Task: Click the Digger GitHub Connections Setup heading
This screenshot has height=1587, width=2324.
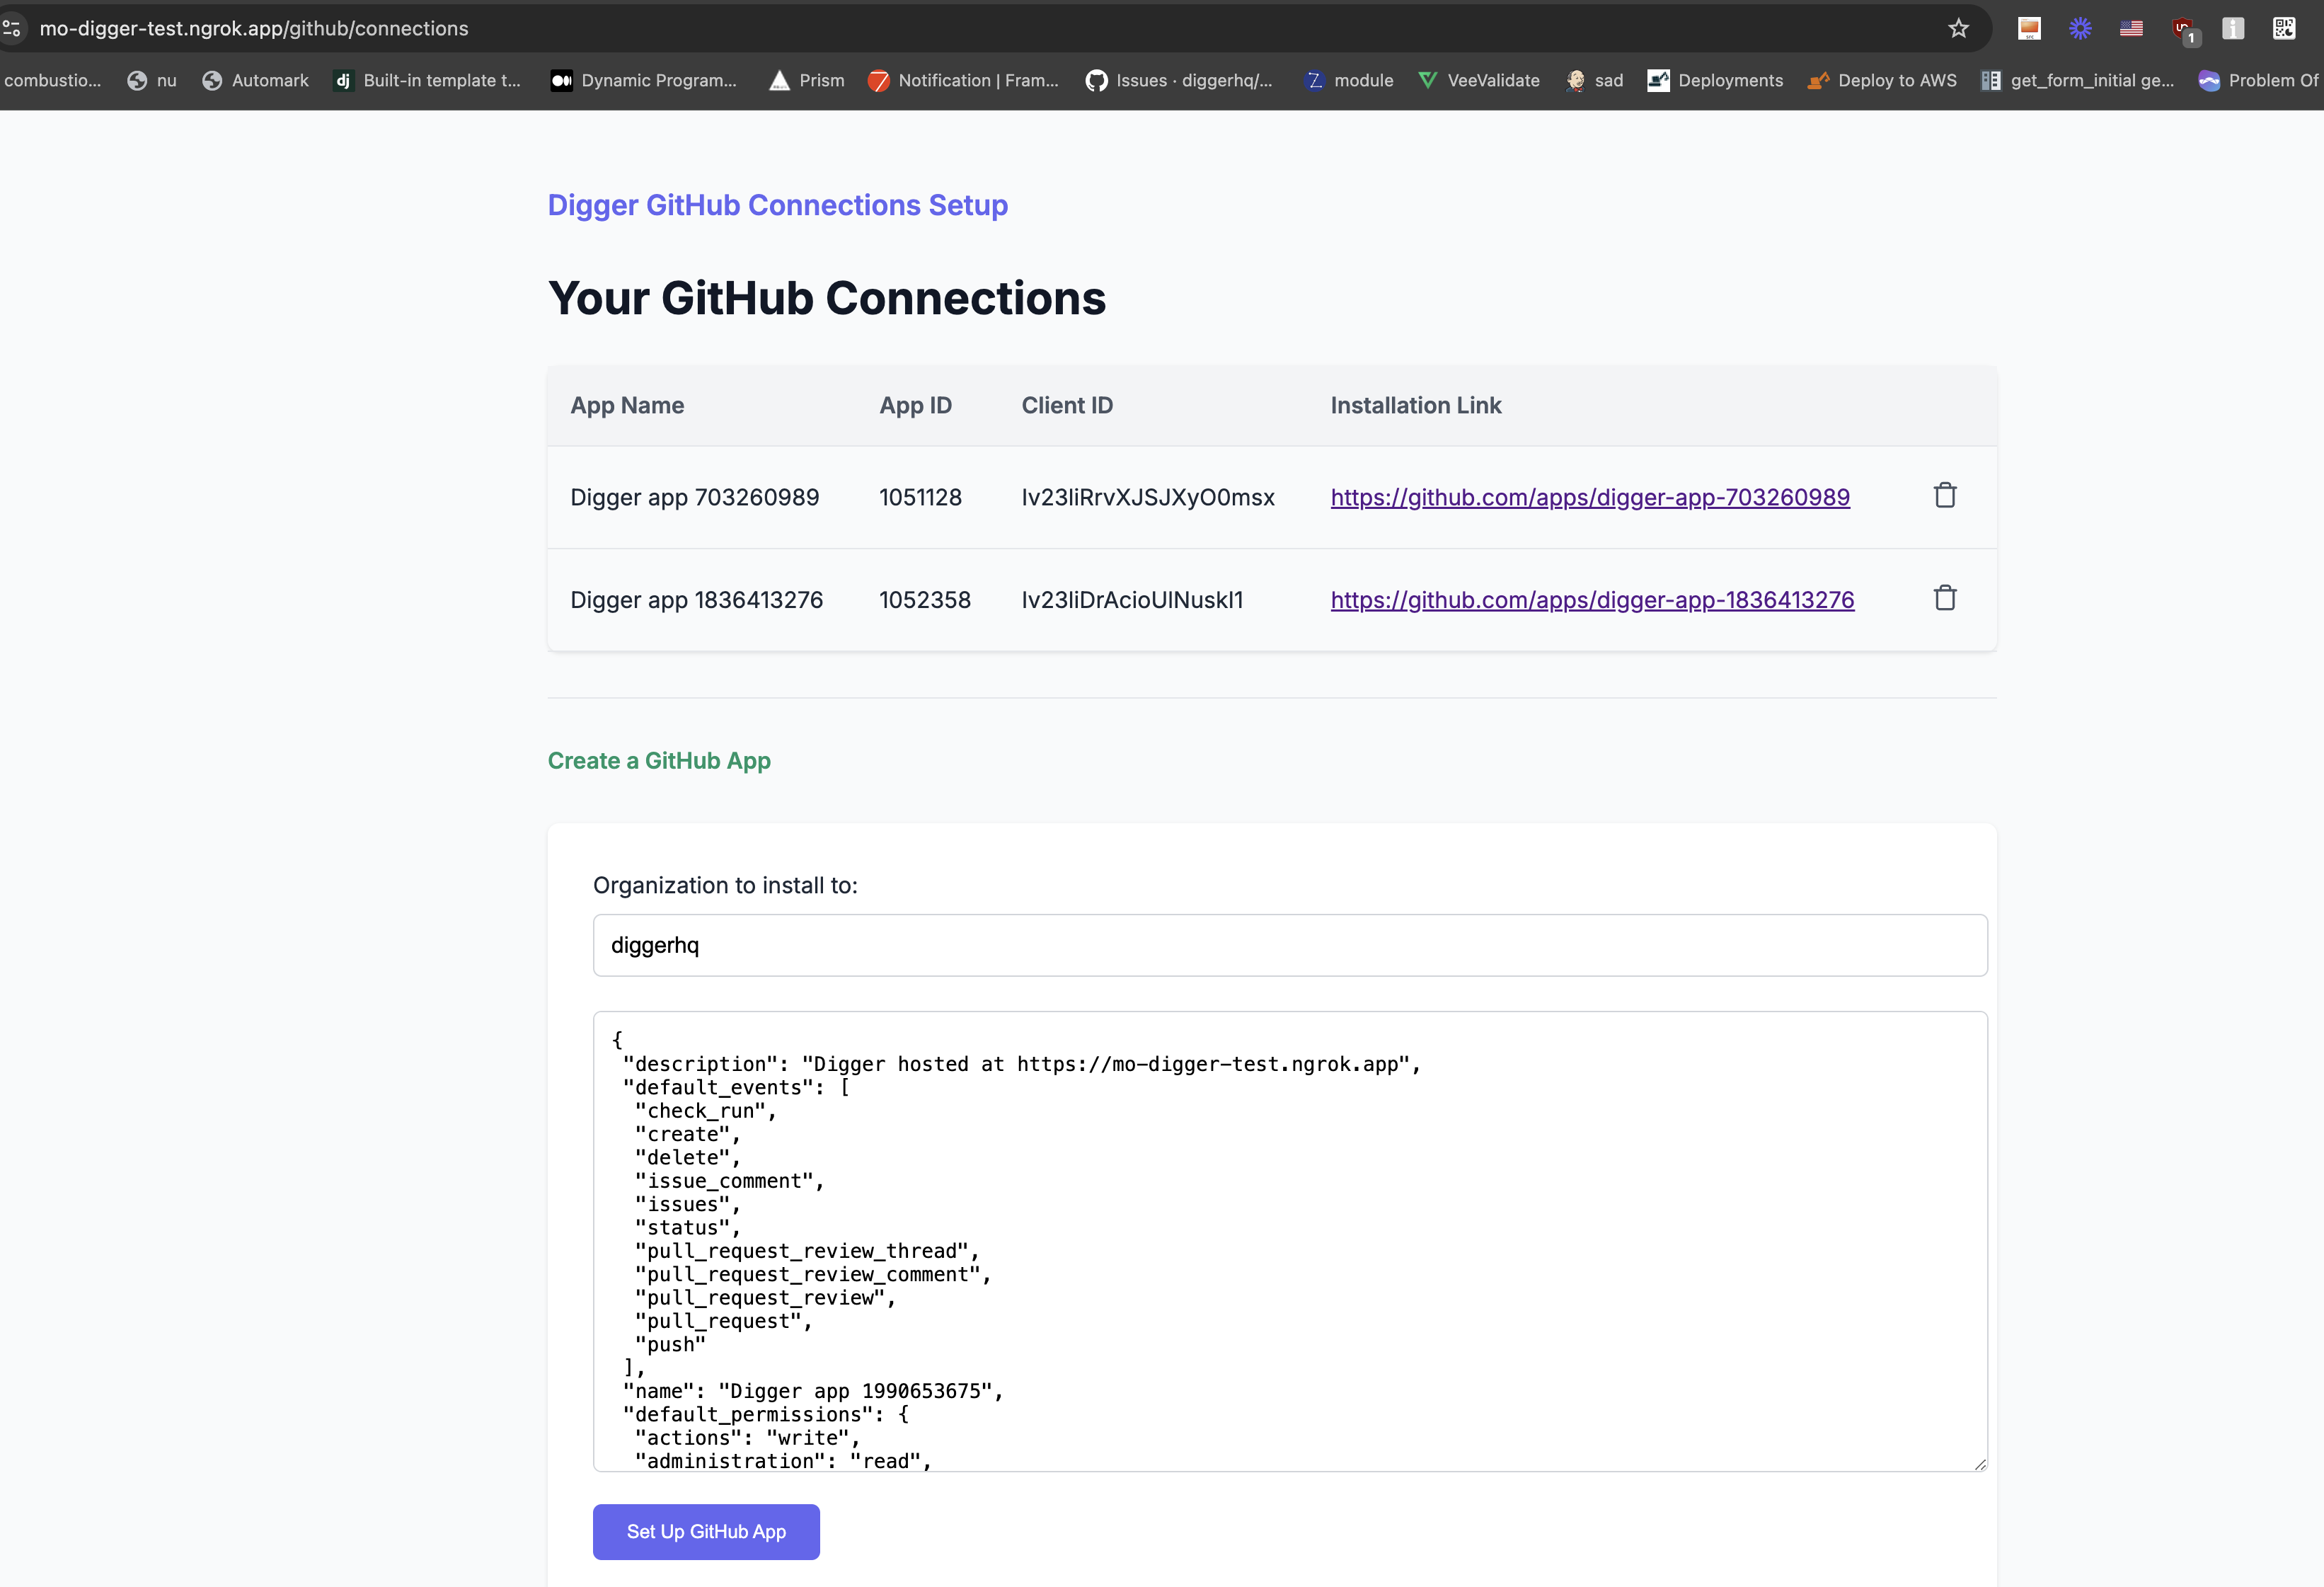Action: tap(777, 205)
